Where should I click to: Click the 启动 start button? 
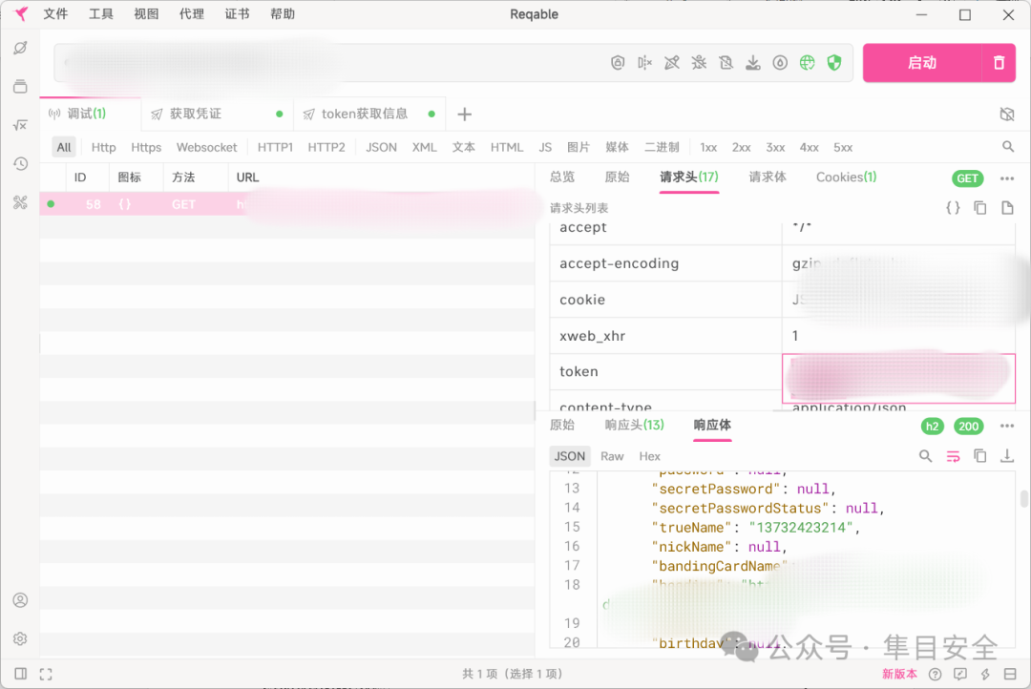point(922,62)
